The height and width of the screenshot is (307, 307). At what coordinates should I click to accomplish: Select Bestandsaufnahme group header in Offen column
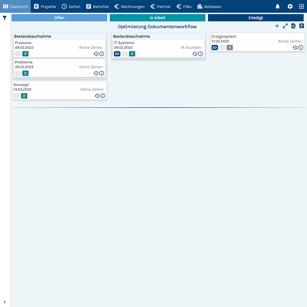point(33,36)
